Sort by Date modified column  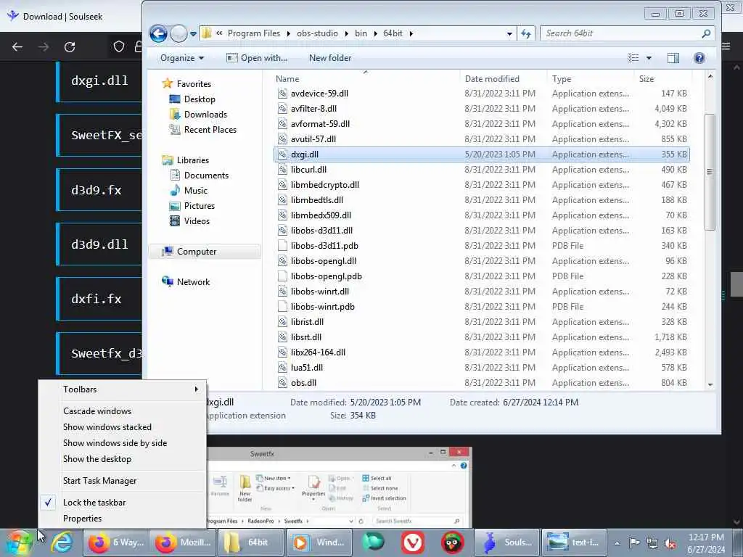503,78
